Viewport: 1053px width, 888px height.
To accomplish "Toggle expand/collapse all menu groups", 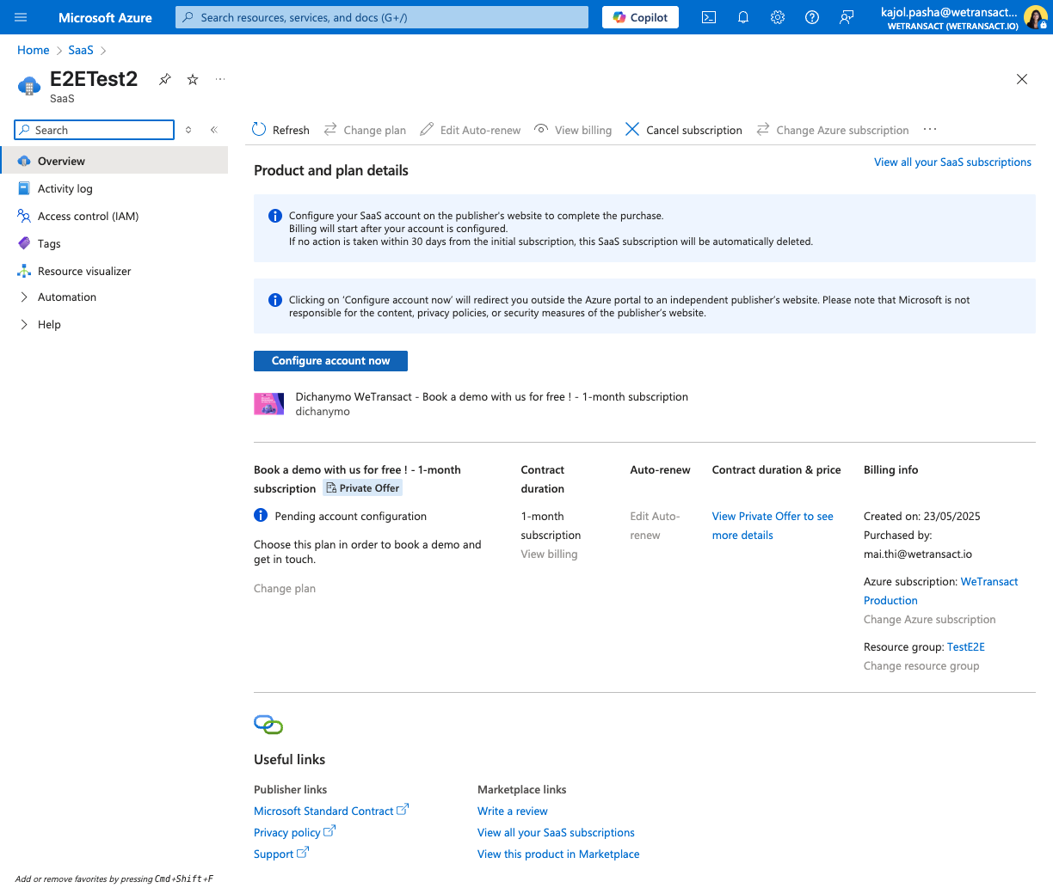I will [188, 130].
